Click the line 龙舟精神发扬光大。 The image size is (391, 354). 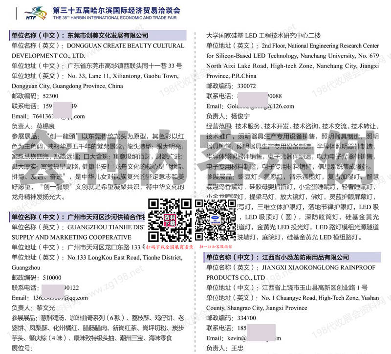pyautogui.click(x=39, y=197)
